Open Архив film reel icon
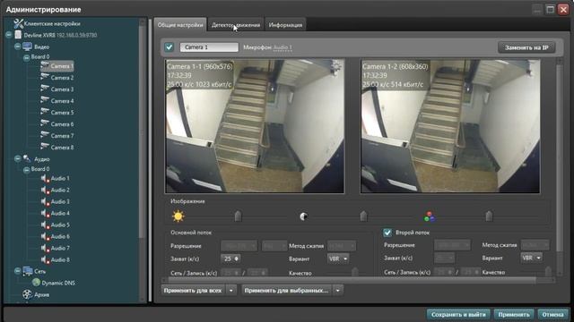 pyautogui.click(x=27, y=294)
